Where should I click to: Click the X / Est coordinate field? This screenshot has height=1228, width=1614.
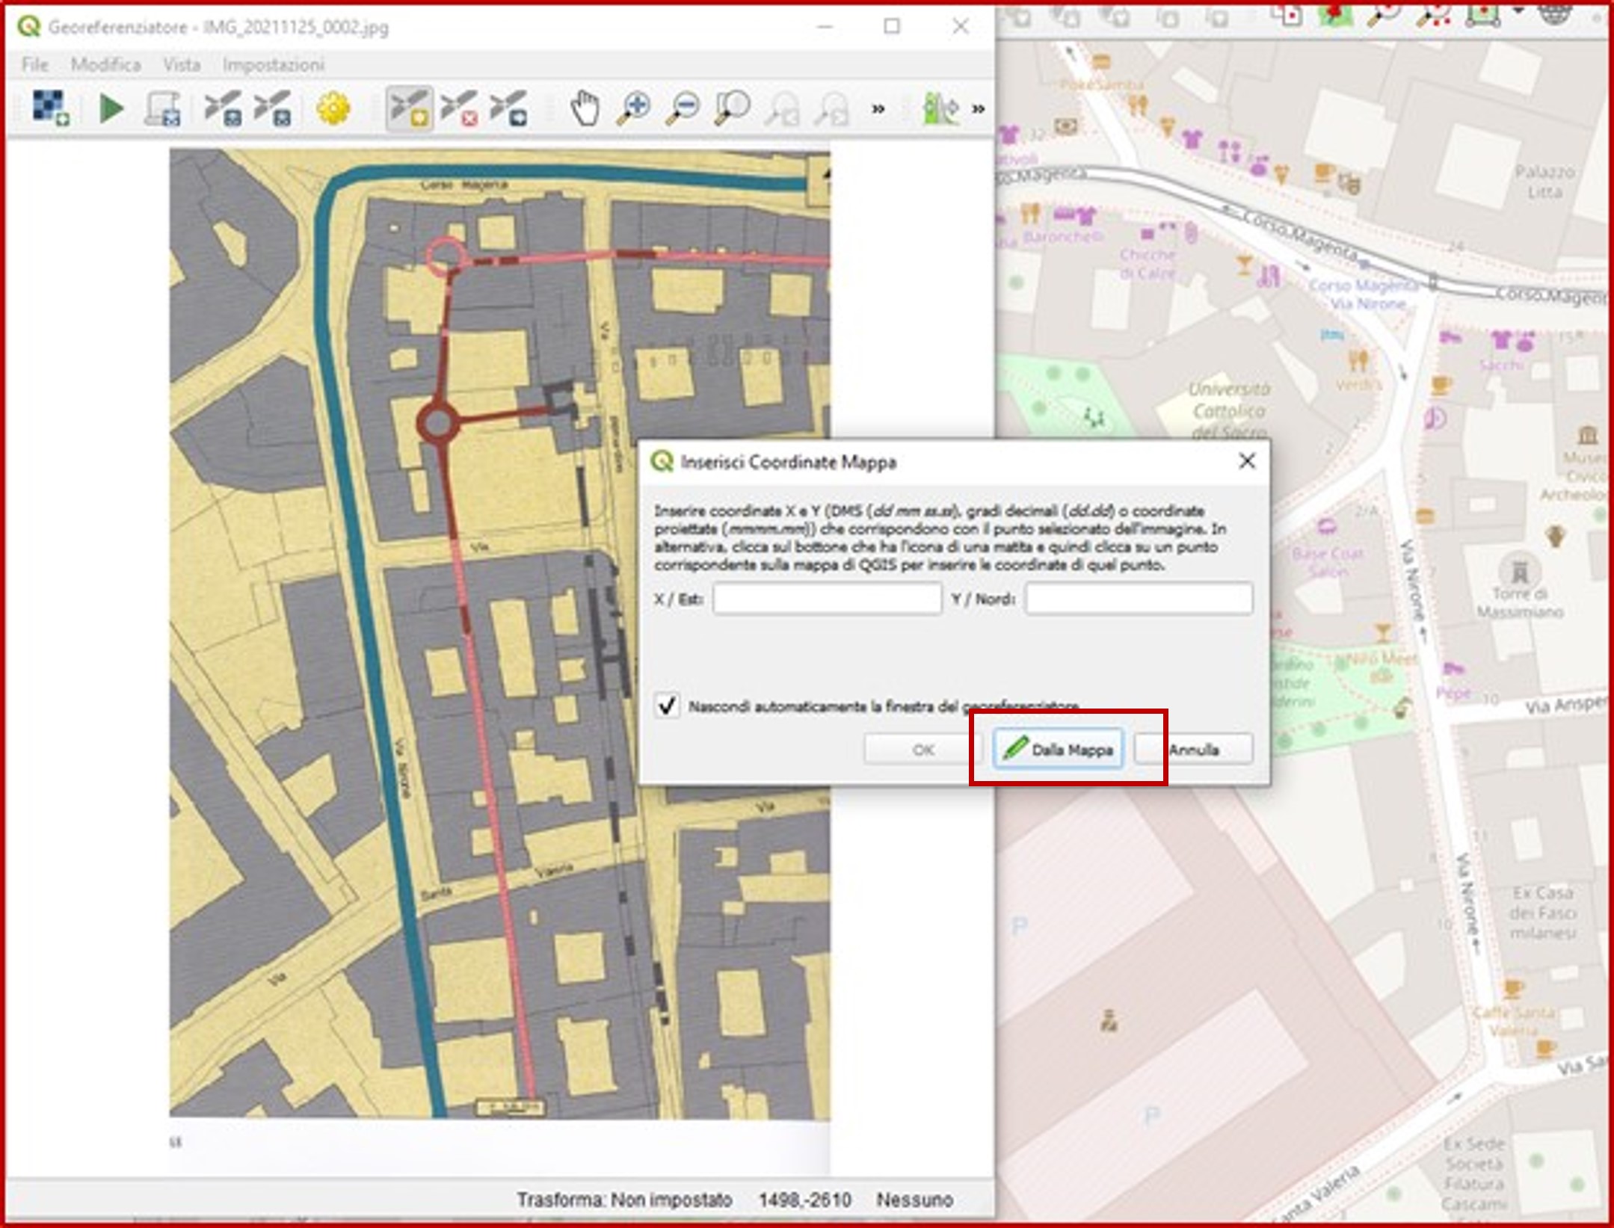[827, 599]
